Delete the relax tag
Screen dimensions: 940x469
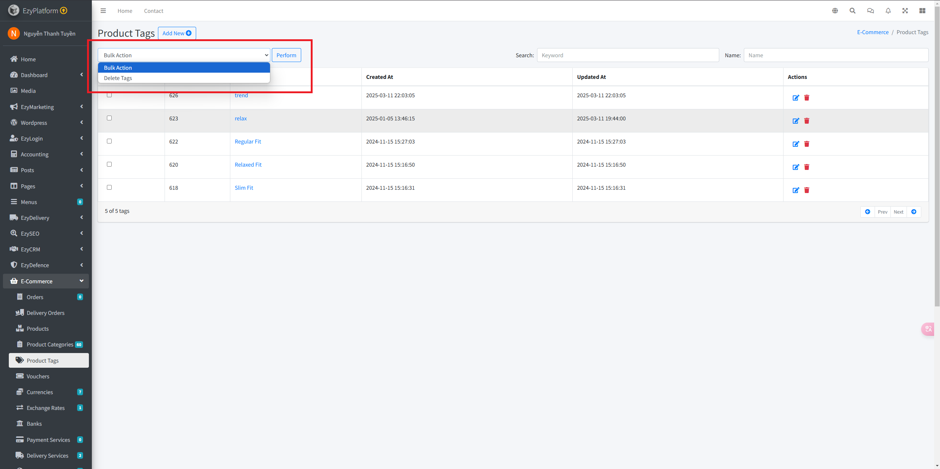pos(807,121)
